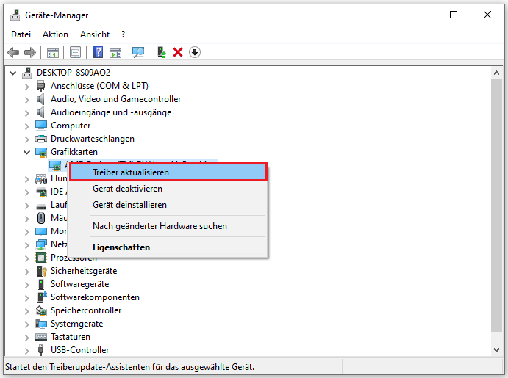Collapse the Grafikkarten node
508x378 pixels.
tap(27, 152)
